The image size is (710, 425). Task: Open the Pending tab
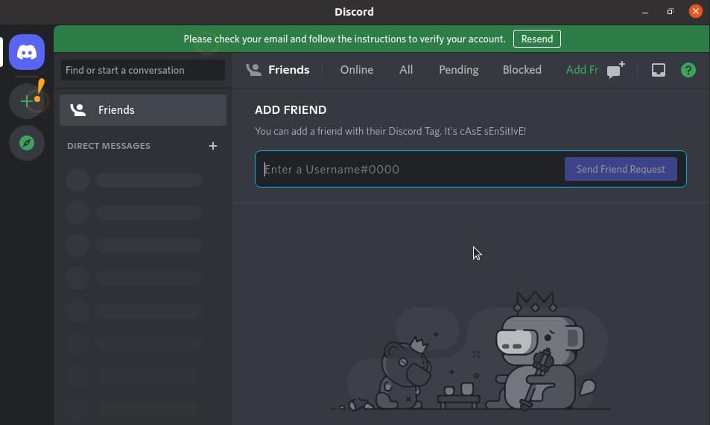(x=459, y=70)
